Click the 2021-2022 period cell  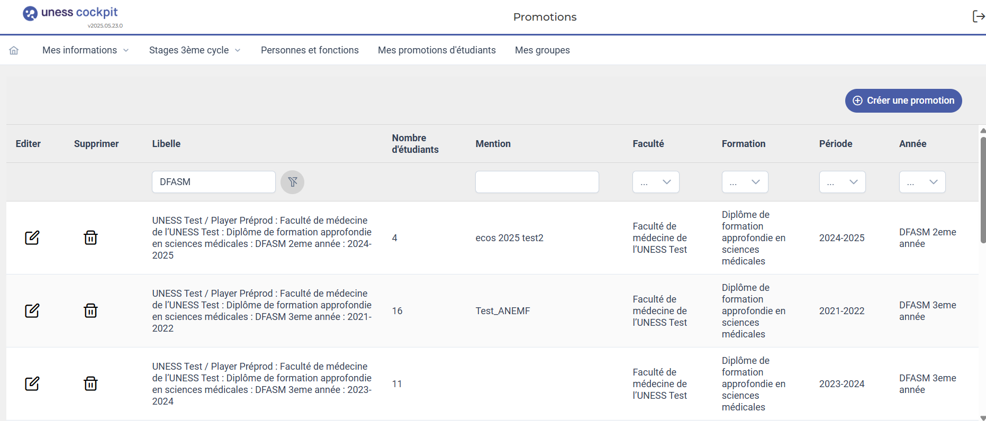click(x=842, y=311)
